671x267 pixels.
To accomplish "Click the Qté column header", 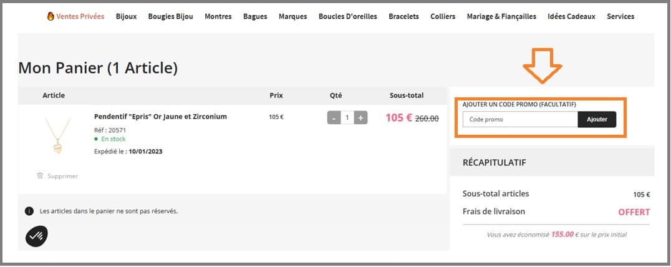I will [335, 95].
